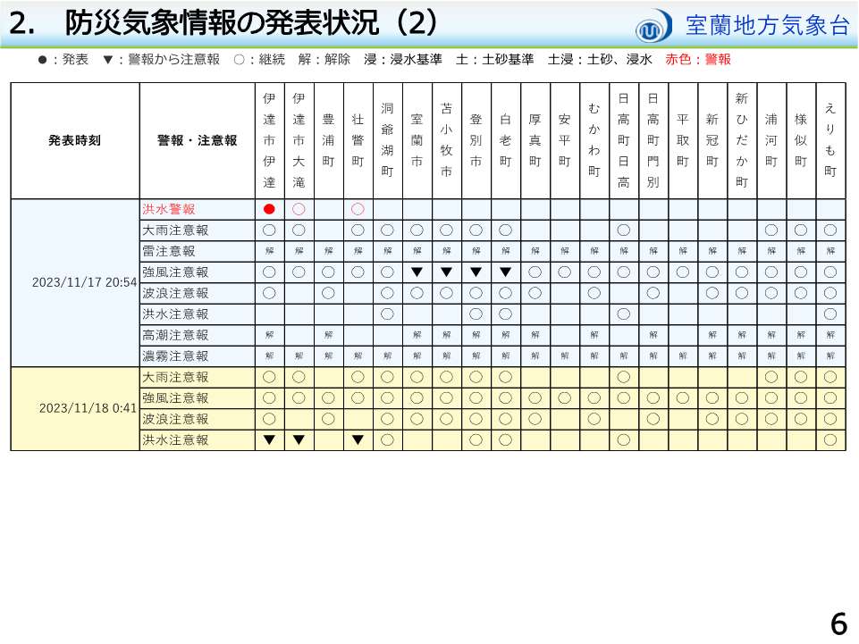This screenshot has height=644, width=859.
Task: Click the 新冠町 column header
Action: click(x=712, y=140)
